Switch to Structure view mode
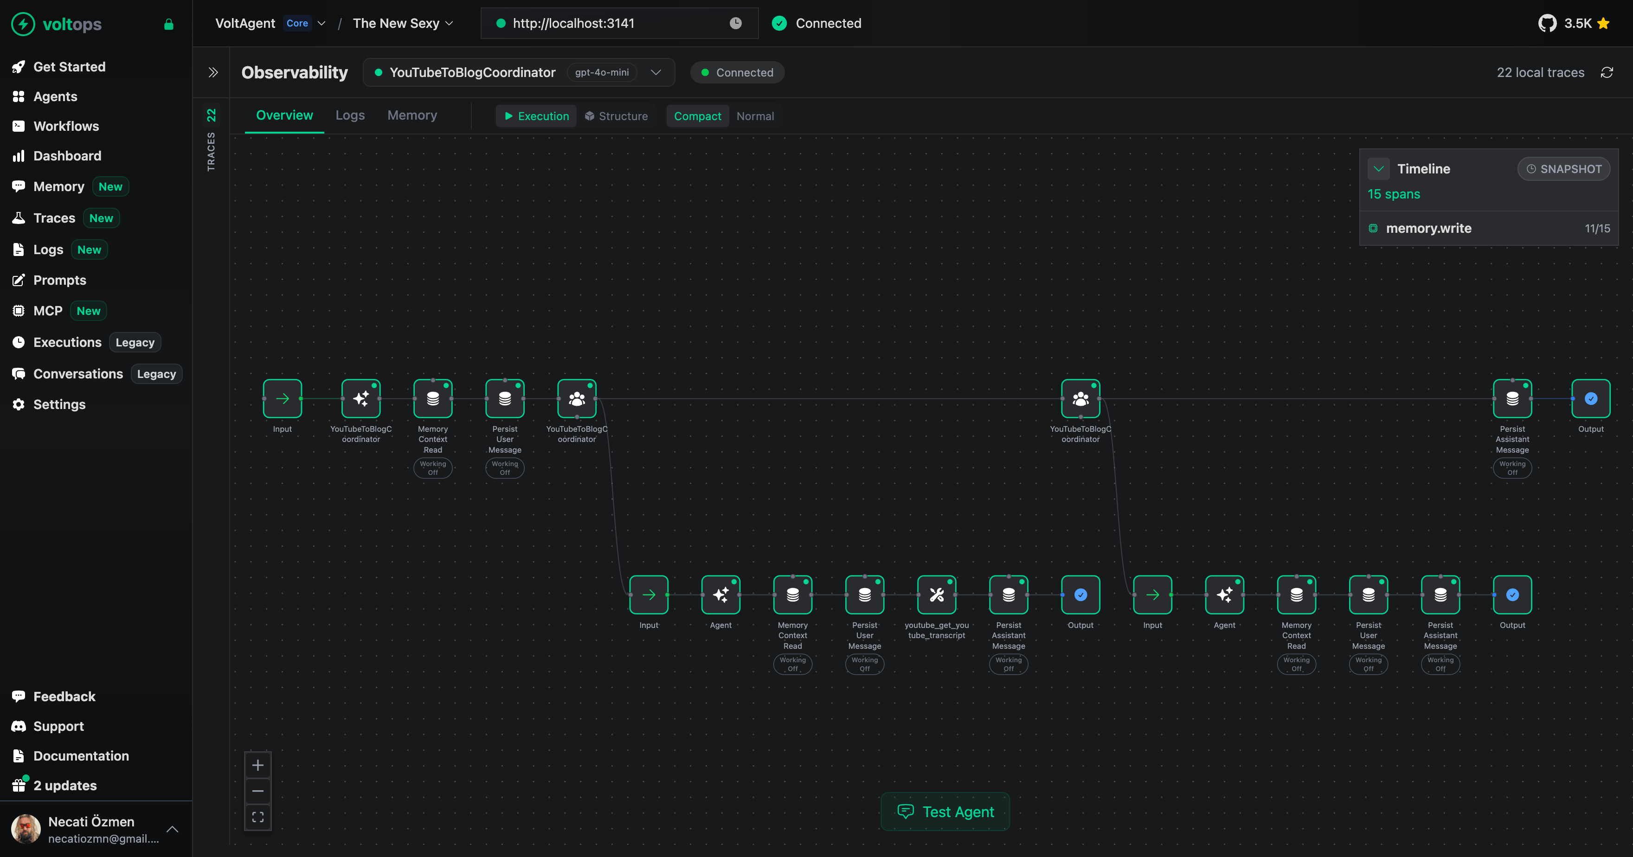Screen dimensions: 1633x857 pos(616,116)
